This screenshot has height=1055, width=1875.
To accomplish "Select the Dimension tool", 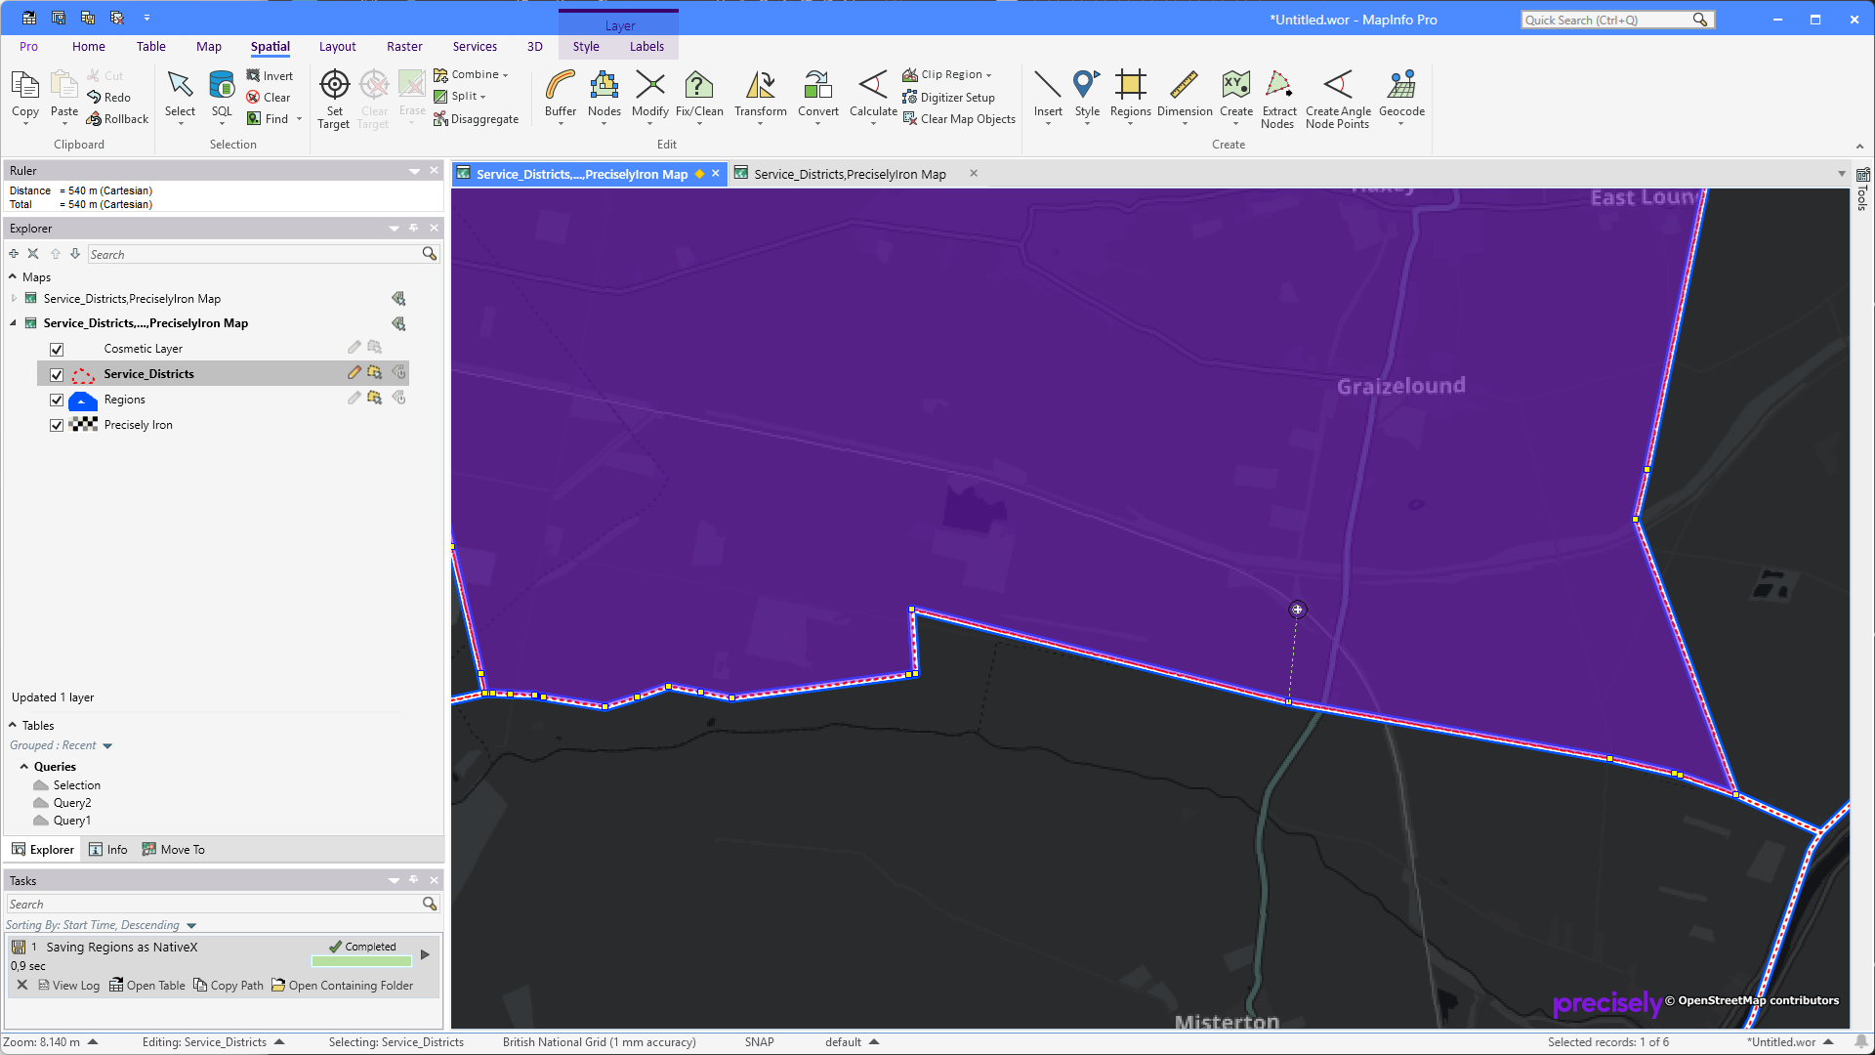I will click(x=1185, y=96).
